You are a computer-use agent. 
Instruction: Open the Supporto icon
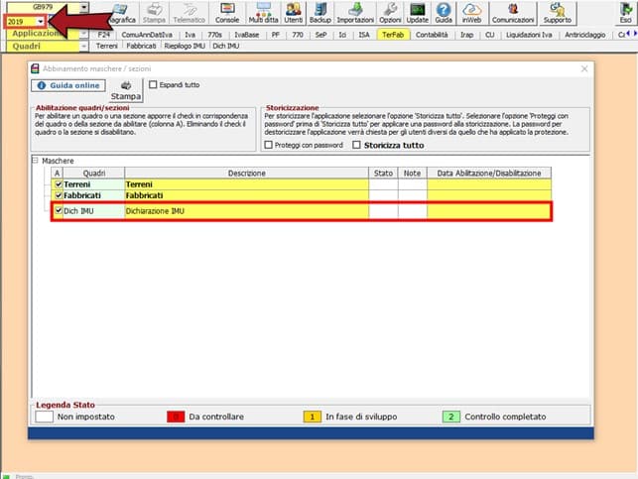point(558,13)
